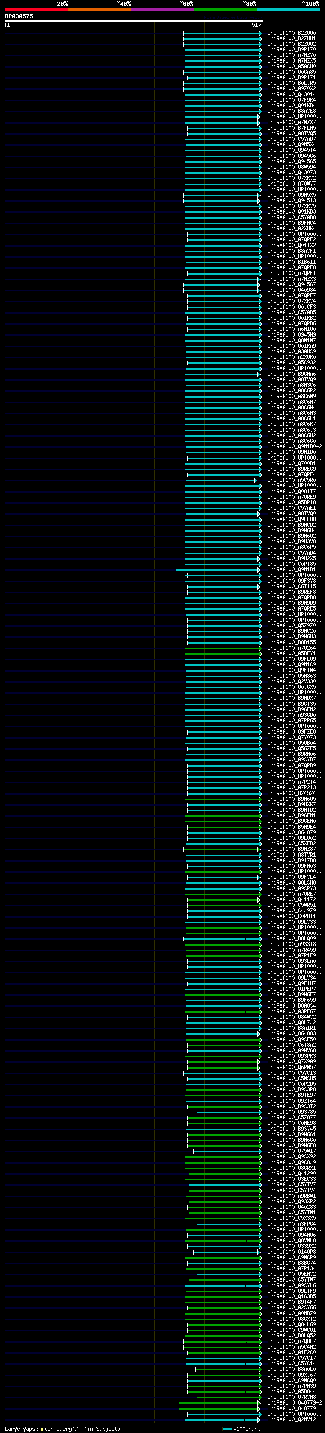Open hit 'UniRef100_Q5UB04'

pyautogui.click(x=291, y=743)
